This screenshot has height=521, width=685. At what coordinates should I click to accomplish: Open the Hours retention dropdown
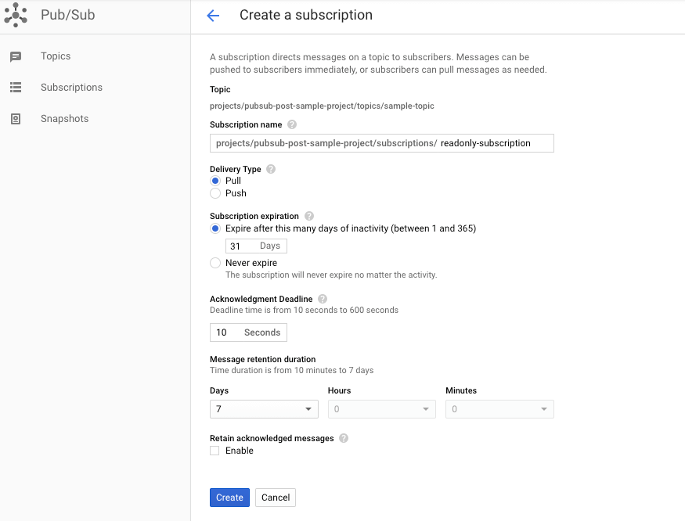point(382,409)
